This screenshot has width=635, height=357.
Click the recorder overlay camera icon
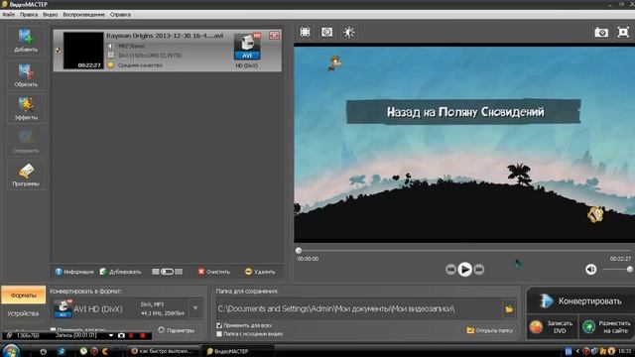coord(121,335)
